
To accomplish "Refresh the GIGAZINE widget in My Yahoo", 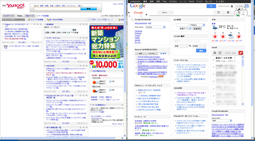I will [x=80, y=66].
